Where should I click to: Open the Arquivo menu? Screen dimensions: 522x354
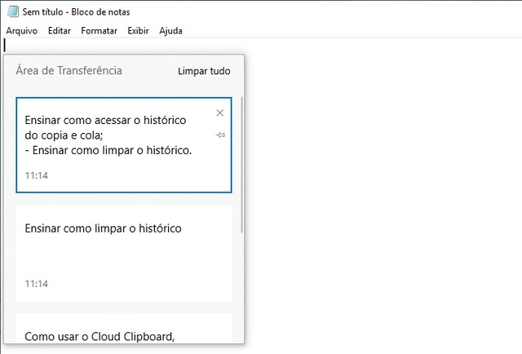click(22, 31)
